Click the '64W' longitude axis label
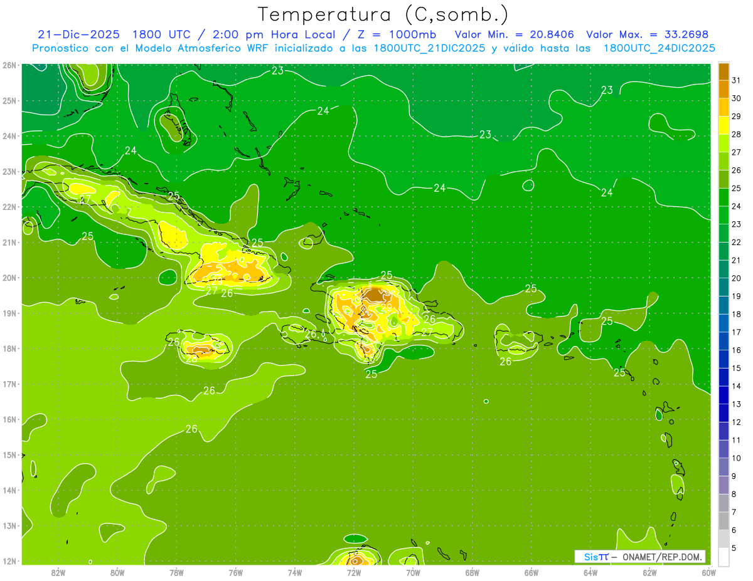The height and width of the screenshot is (581, 753). point(590,572)
